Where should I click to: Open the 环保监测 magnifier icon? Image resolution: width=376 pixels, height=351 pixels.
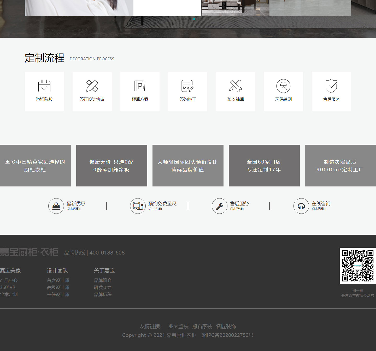pyautogui.click(x=283, y=86)
